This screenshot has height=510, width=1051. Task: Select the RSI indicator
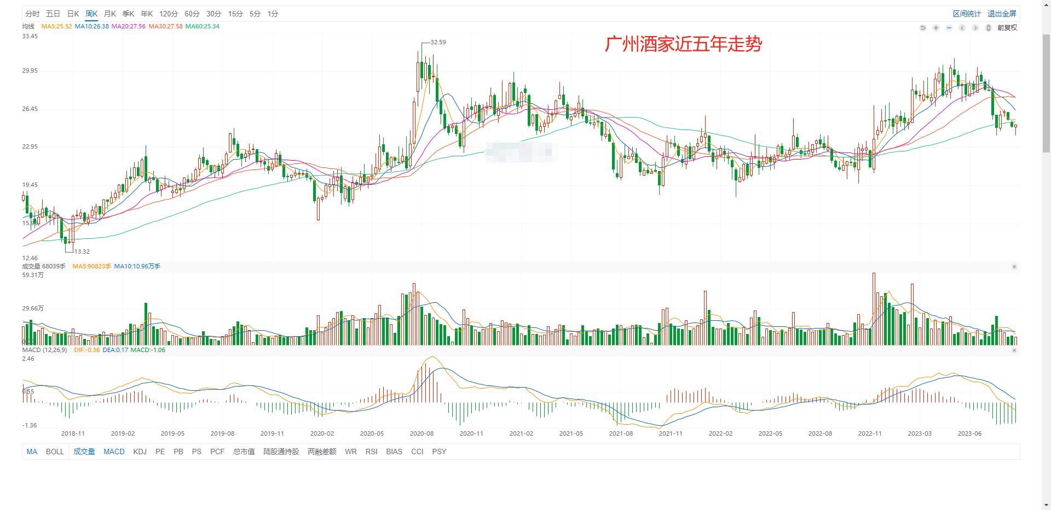tap(371, 452)
